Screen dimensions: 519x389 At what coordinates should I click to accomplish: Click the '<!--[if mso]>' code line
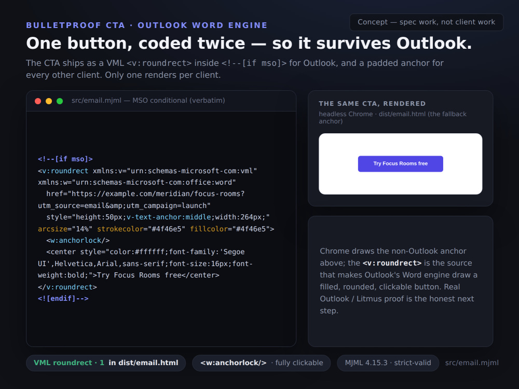click(x=65, y=159)
